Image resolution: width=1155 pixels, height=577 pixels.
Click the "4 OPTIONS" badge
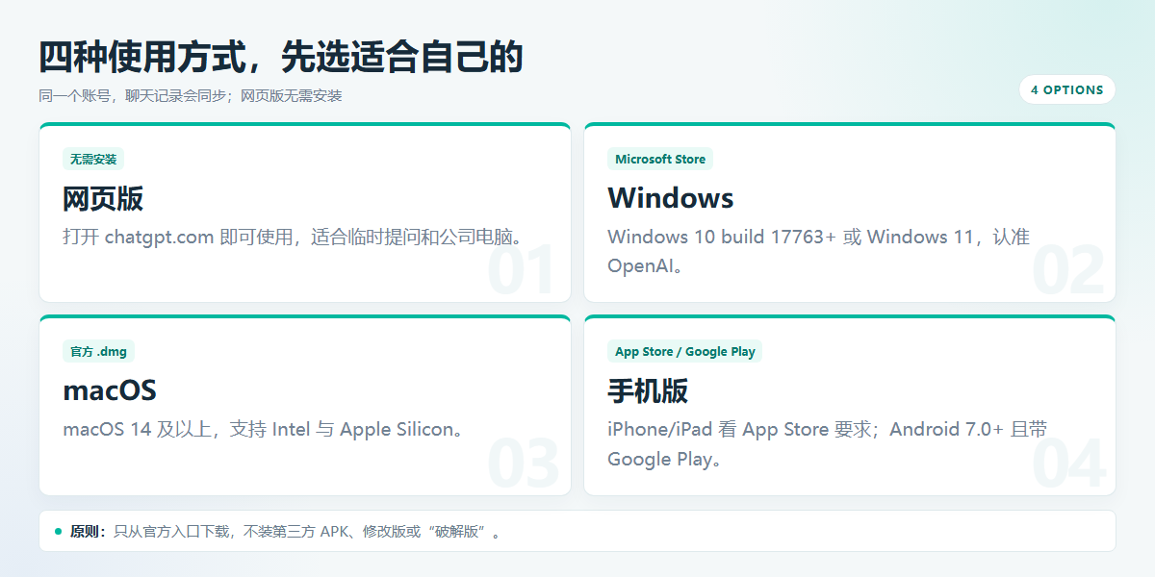1066,89
